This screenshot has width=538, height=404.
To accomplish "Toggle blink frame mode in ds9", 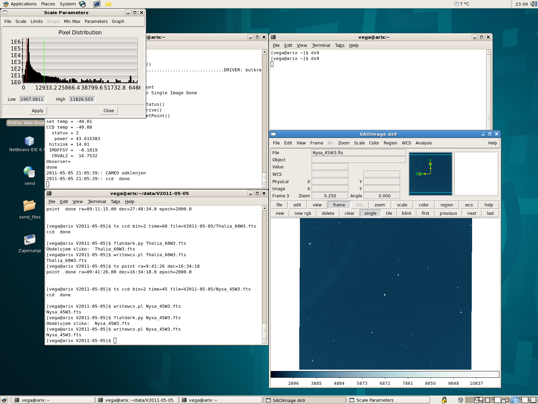I will coord(407,213).
